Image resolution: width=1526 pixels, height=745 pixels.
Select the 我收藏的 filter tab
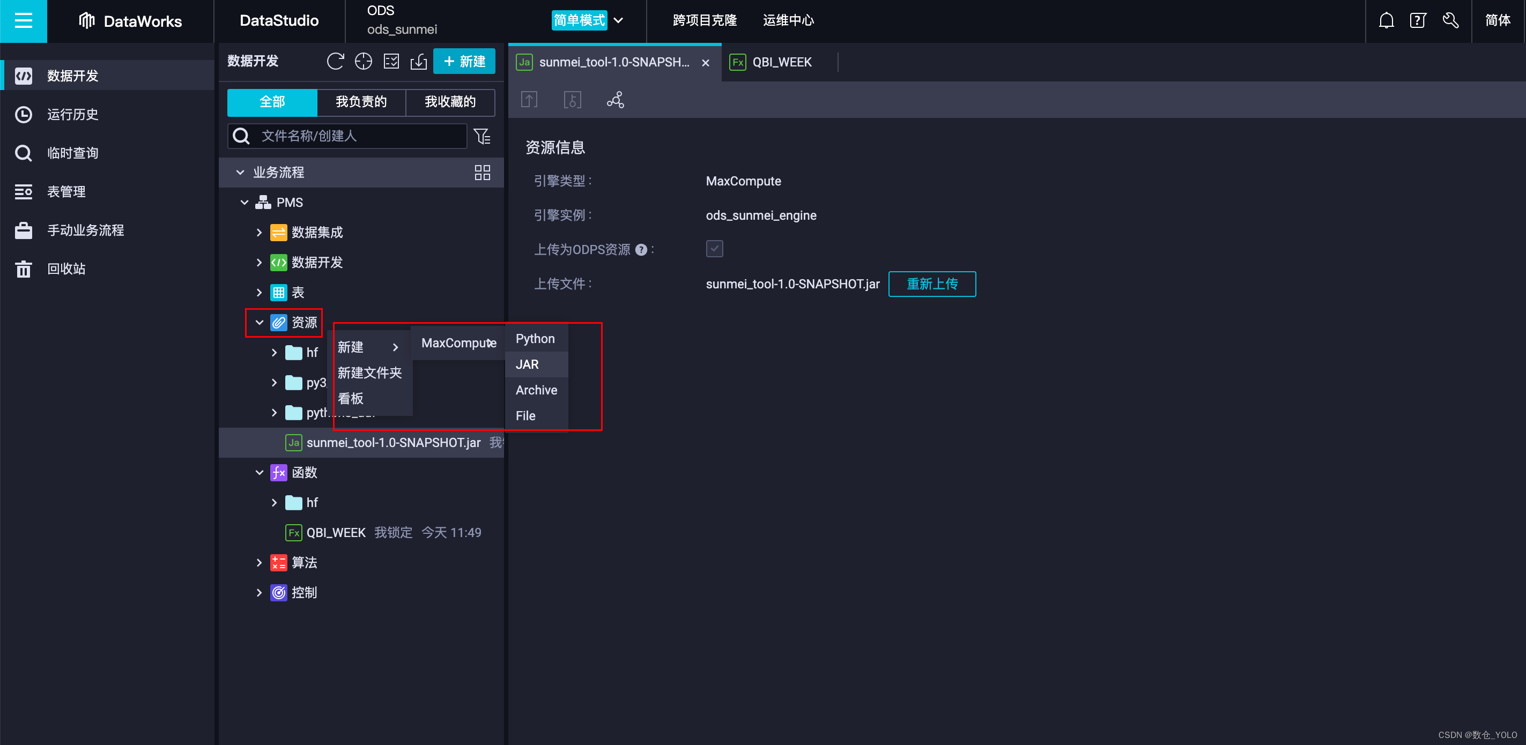[450, 102]
